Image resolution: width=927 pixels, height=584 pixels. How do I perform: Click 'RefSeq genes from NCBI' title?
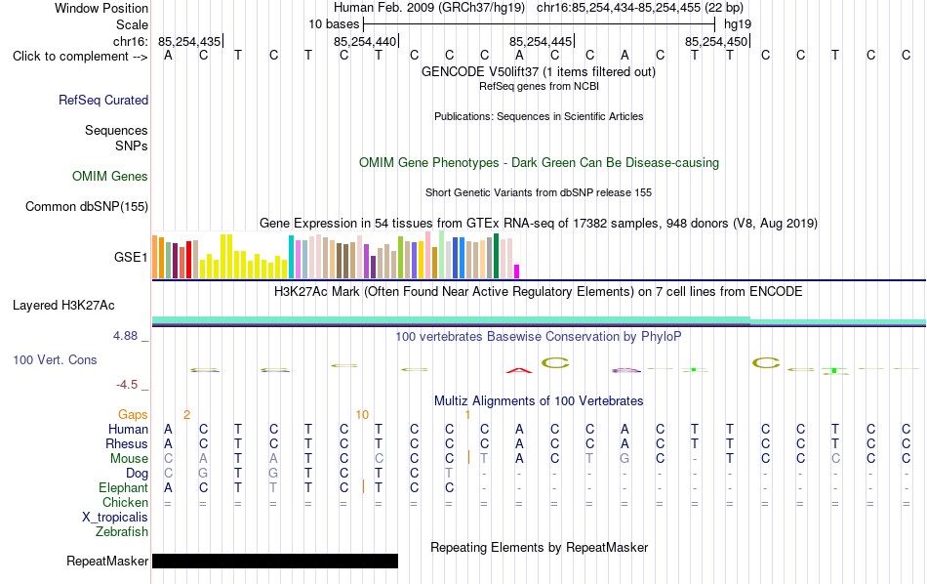[x=539, y=86]
